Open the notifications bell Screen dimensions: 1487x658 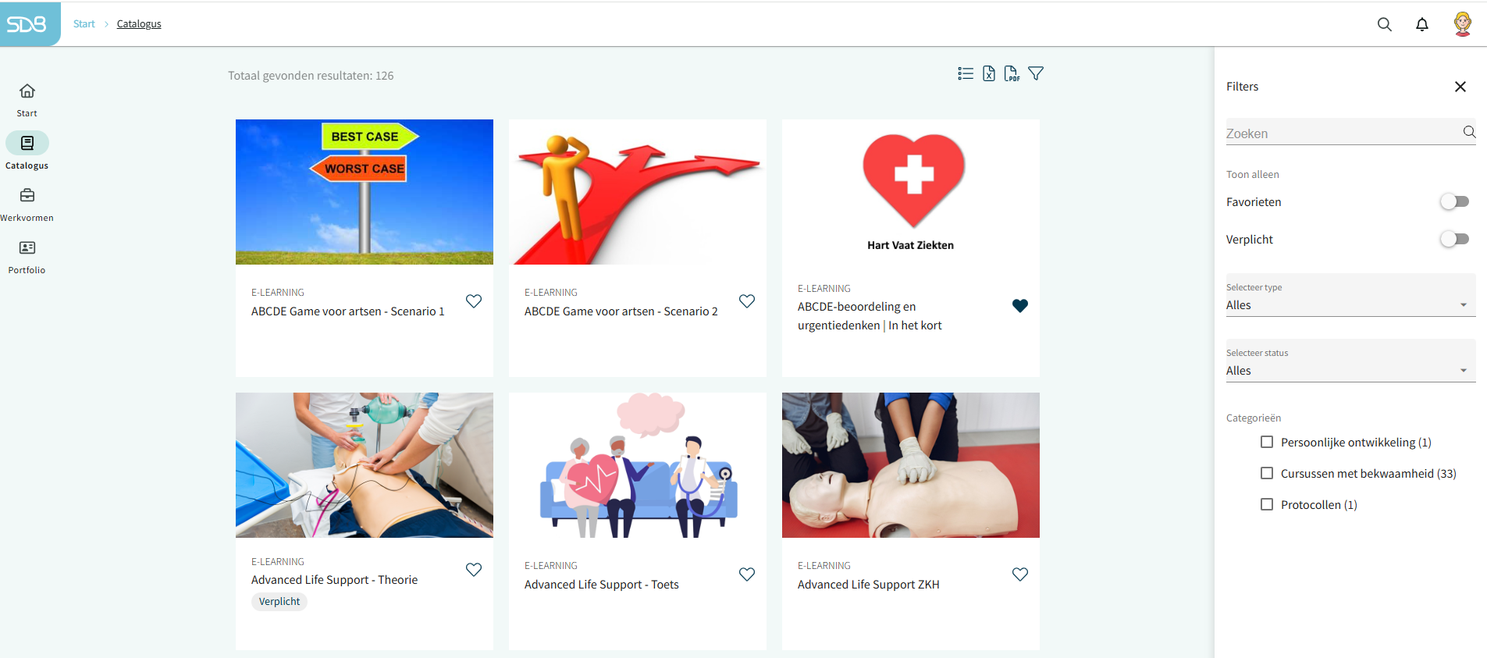pyautogui.click(x=1422, y=24)
